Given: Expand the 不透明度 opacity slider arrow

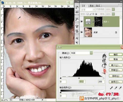Looking at the screenshot, I should click(113, 9).
